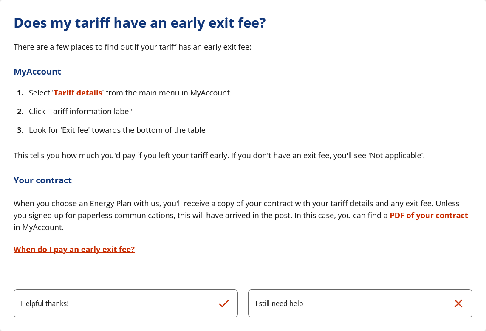486x331 pixels.
Task: Click the red X icon
Action: 458,303
